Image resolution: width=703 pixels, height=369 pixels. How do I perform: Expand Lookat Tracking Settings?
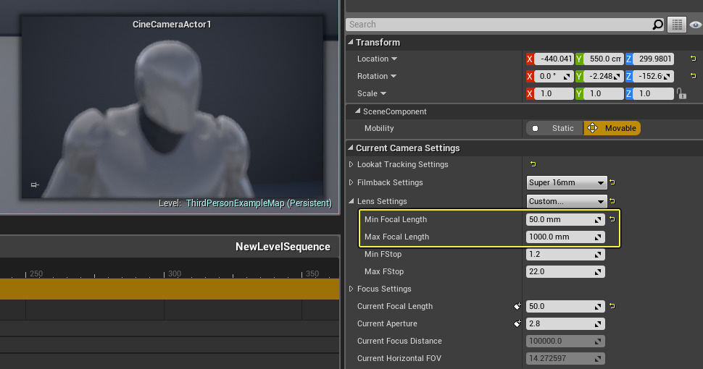pos(351,164)
